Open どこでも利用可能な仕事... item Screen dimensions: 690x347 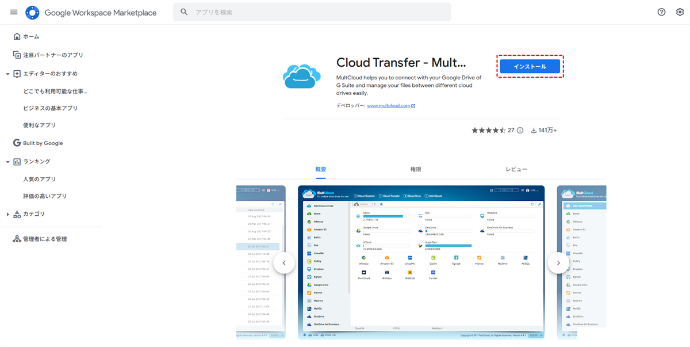55,91
